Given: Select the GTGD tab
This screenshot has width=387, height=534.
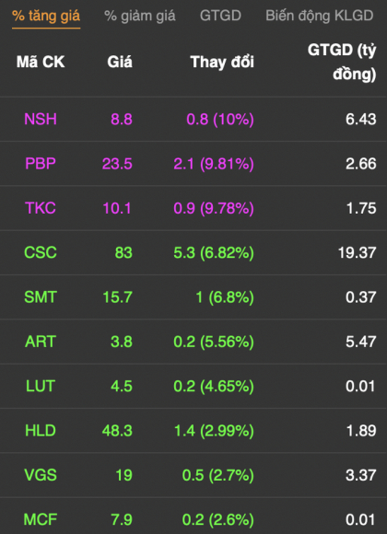Looking at the screenshot, I should 220,16.
